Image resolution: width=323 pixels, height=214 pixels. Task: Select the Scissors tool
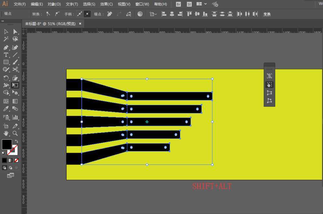(x=15, y=69)
